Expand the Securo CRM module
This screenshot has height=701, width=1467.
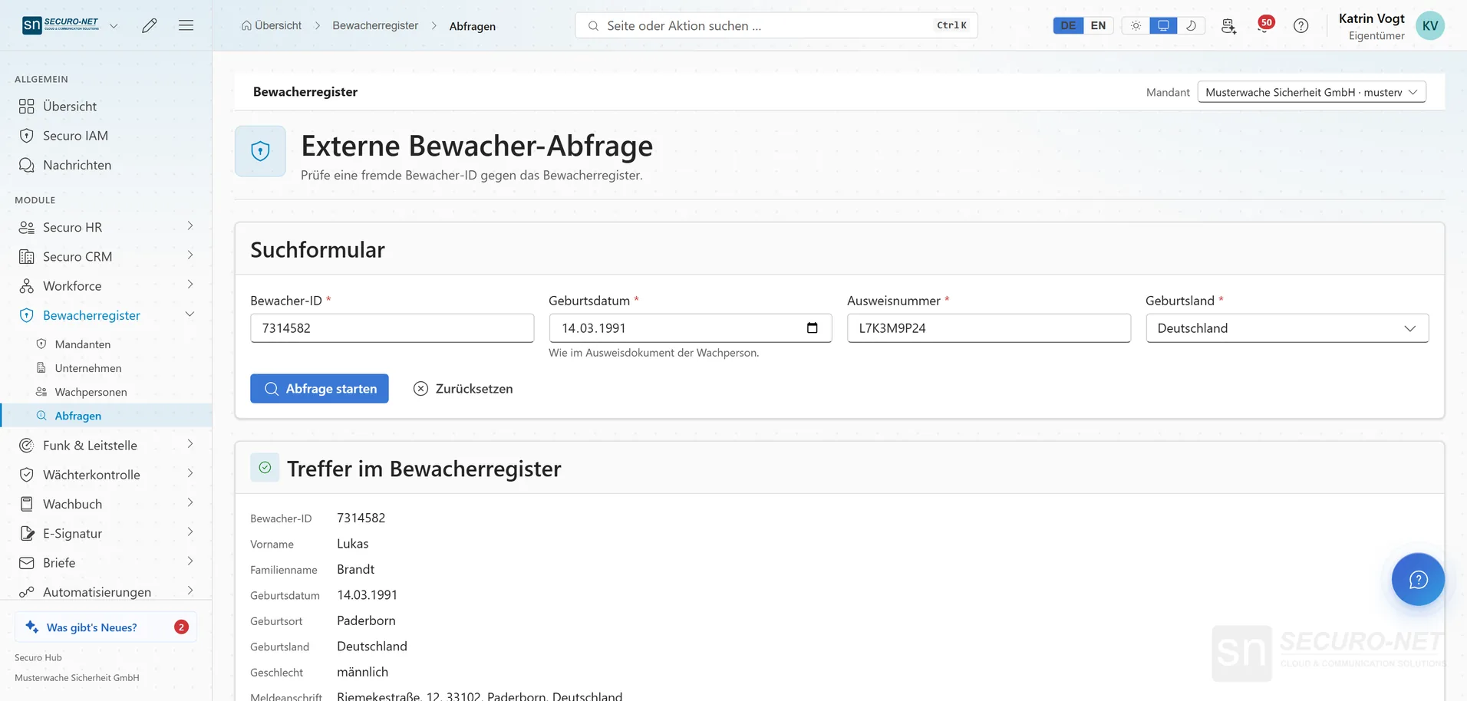pos(106,256)
